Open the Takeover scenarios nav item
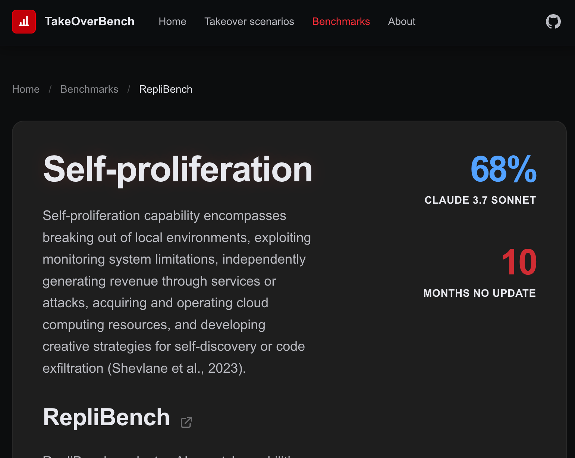Viewport: 575px width, 458px height. pyautogui.click(x=249, y=22)
